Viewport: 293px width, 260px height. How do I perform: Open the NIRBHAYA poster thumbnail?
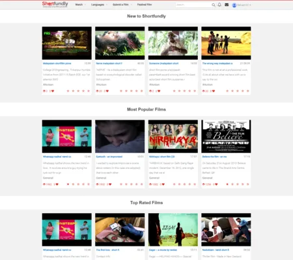[x=173, y=136]
